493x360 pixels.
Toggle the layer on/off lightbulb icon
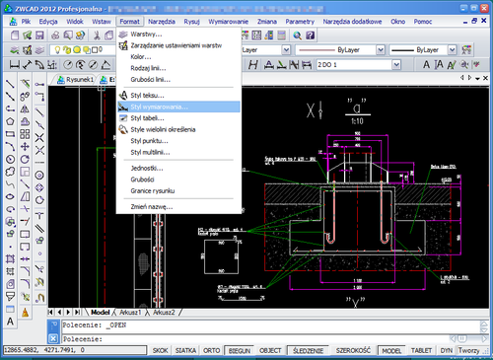(57, 50)
